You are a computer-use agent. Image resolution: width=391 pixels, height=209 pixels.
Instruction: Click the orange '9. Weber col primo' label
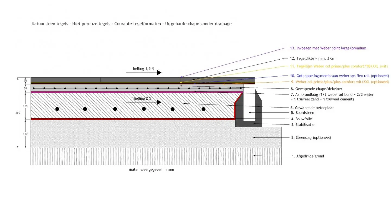[x=339, y=82]
